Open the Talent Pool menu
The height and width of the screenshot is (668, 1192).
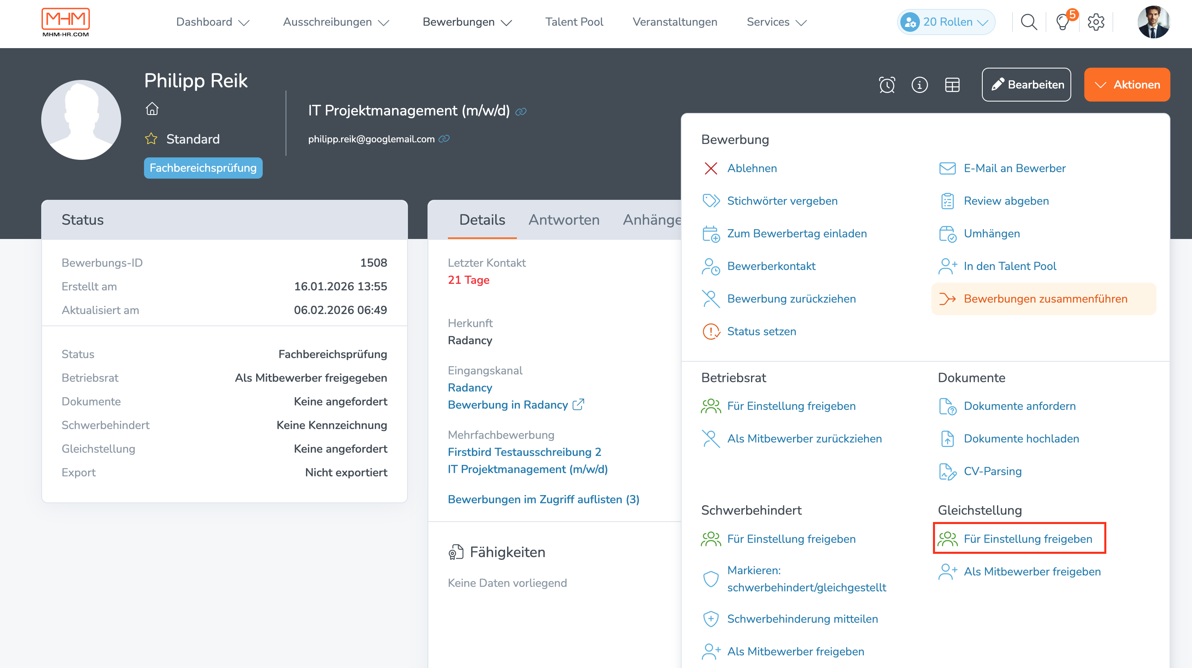(574, 22)
